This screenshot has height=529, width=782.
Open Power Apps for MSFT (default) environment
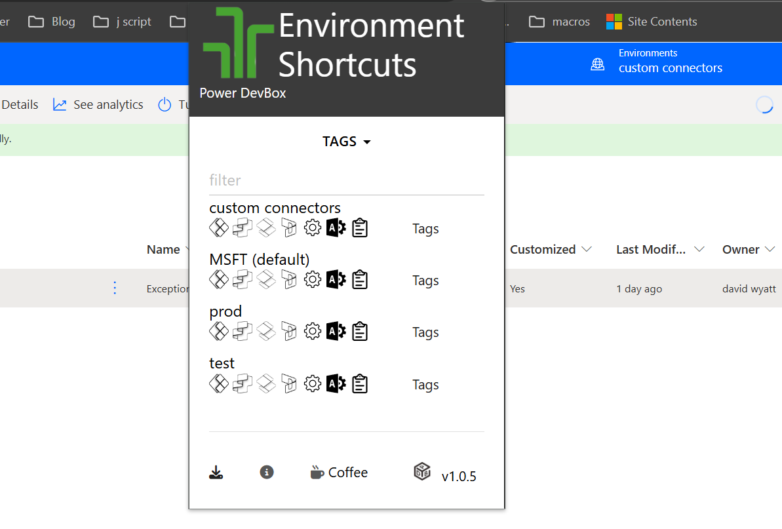[x=218, y=280]
